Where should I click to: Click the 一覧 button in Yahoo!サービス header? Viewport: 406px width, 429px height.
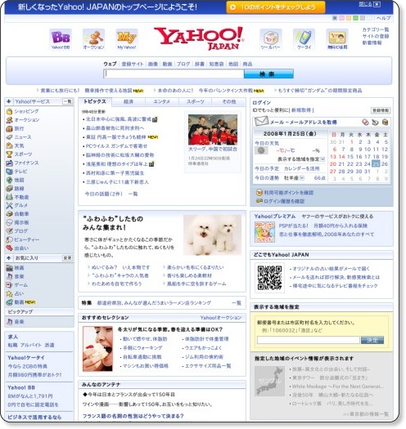67,101
